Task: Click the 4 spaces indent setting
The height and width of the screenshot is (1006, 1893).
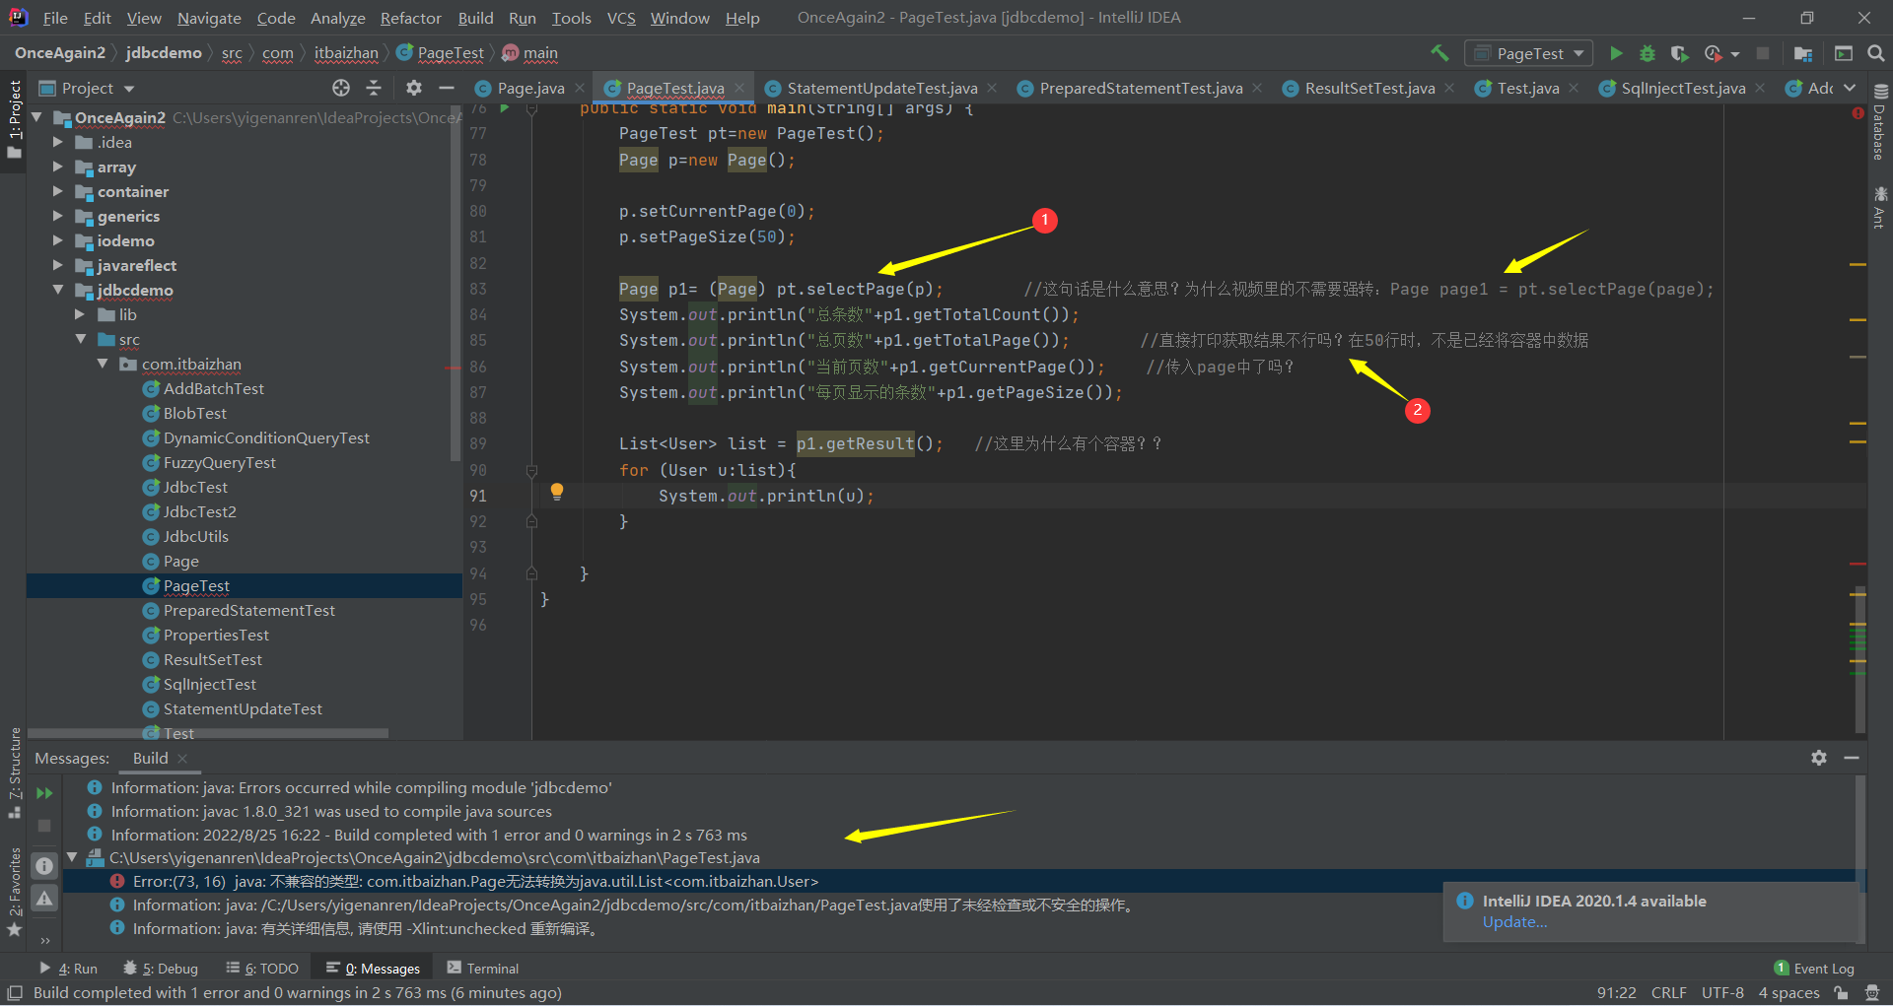Action: point(1788,993)
